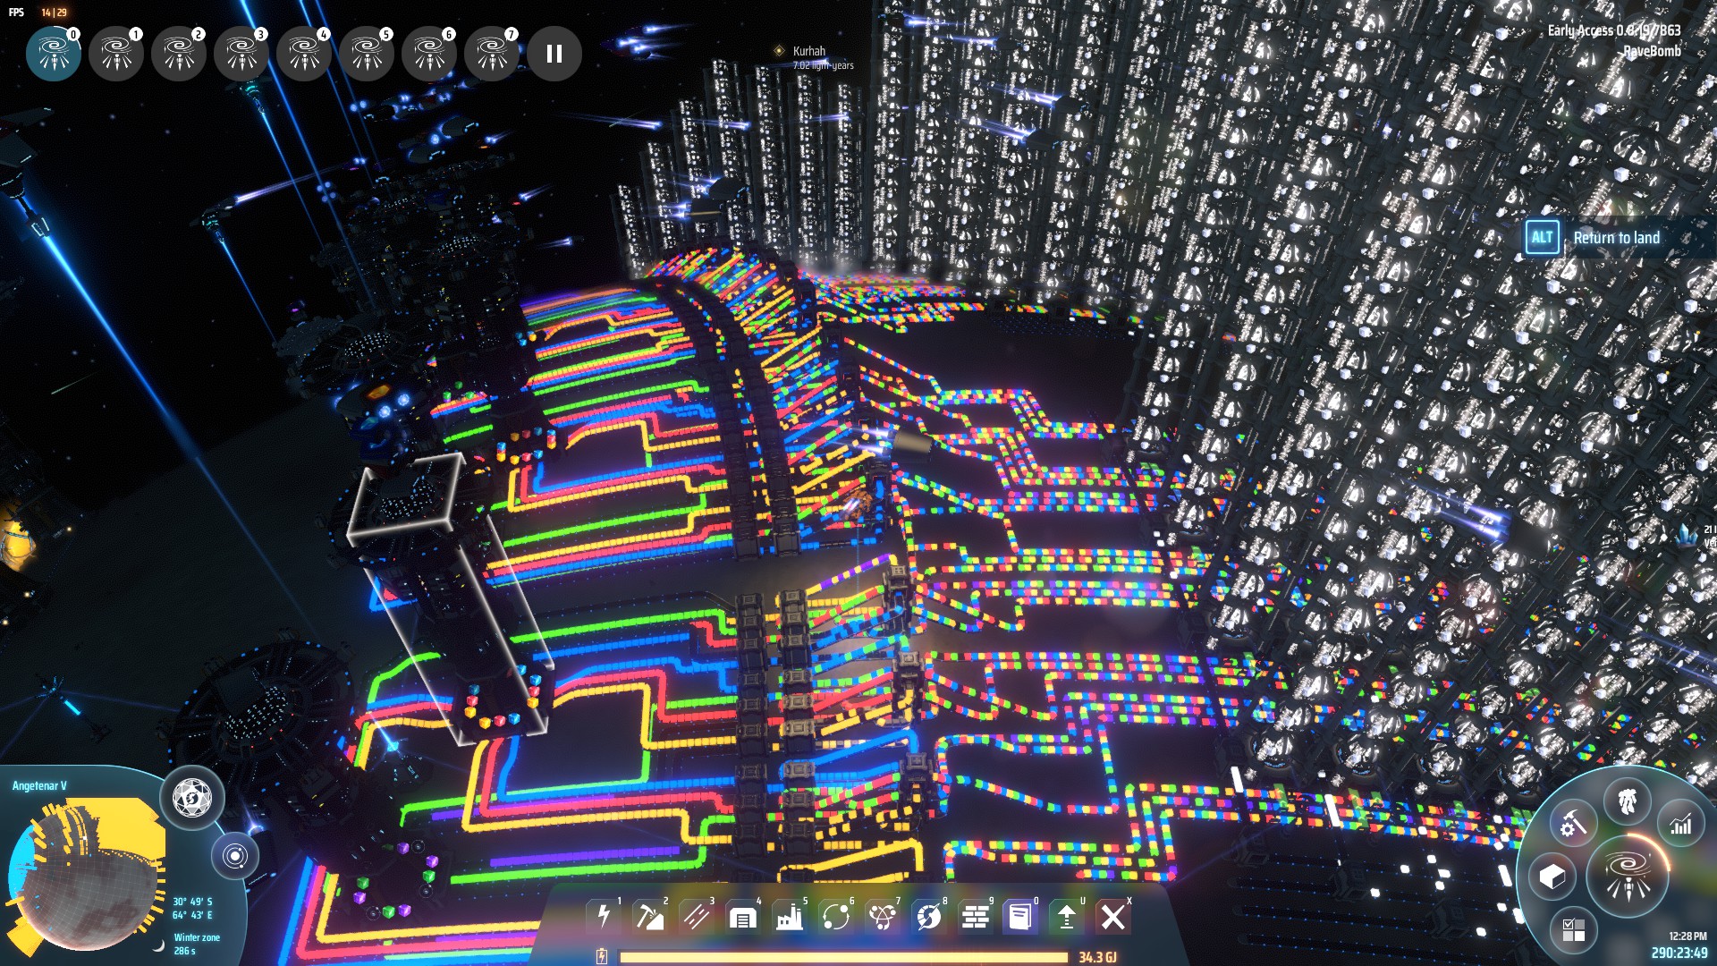Image resolution: width=1717 pixels, height=966 pixels.
Task: Open the Storage build category
Action: coord(743,917)
